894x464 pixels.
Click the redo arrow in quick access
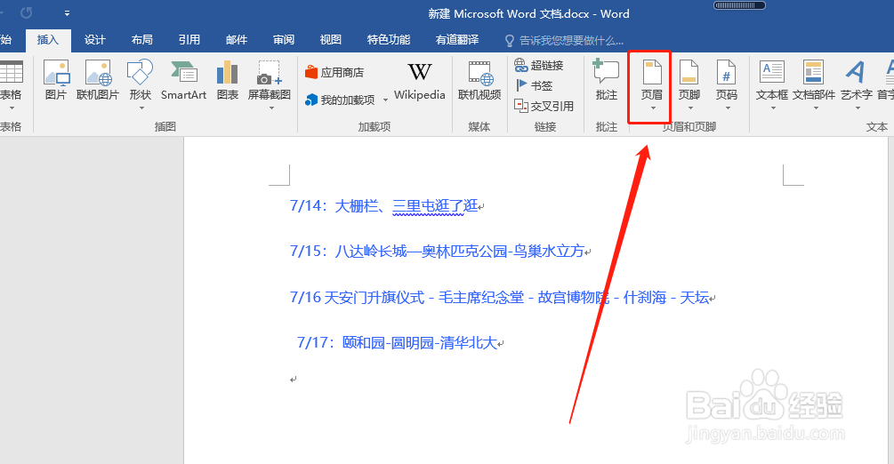[x=26, y=12]
